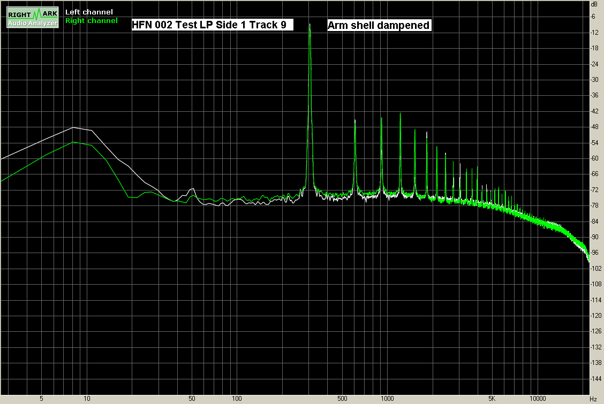Screen dimensions: 604x404
Task: Click the 5 Hz frequency axis label
Action: [42, 399]
